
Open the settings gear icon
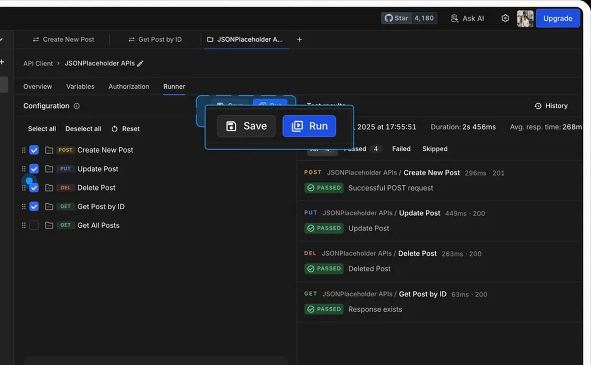(505, 18)
